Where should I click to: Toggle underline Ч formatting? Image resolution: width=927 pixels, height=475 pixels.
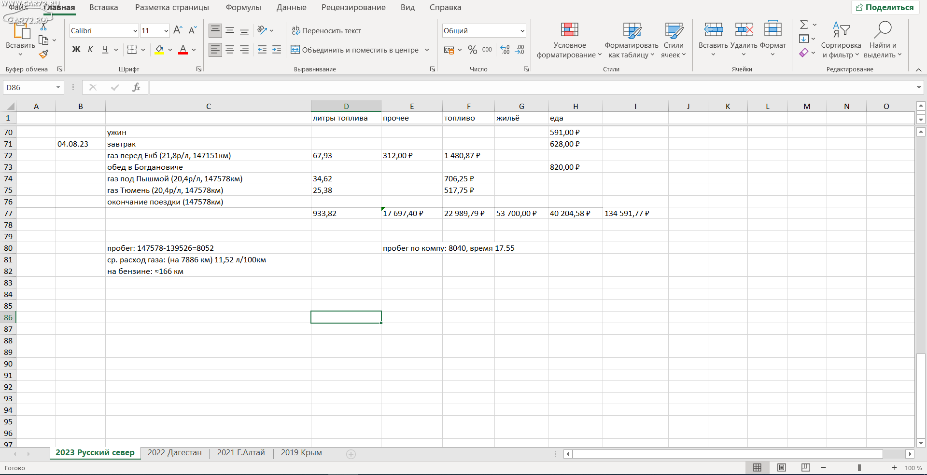[x=105, y=50]
